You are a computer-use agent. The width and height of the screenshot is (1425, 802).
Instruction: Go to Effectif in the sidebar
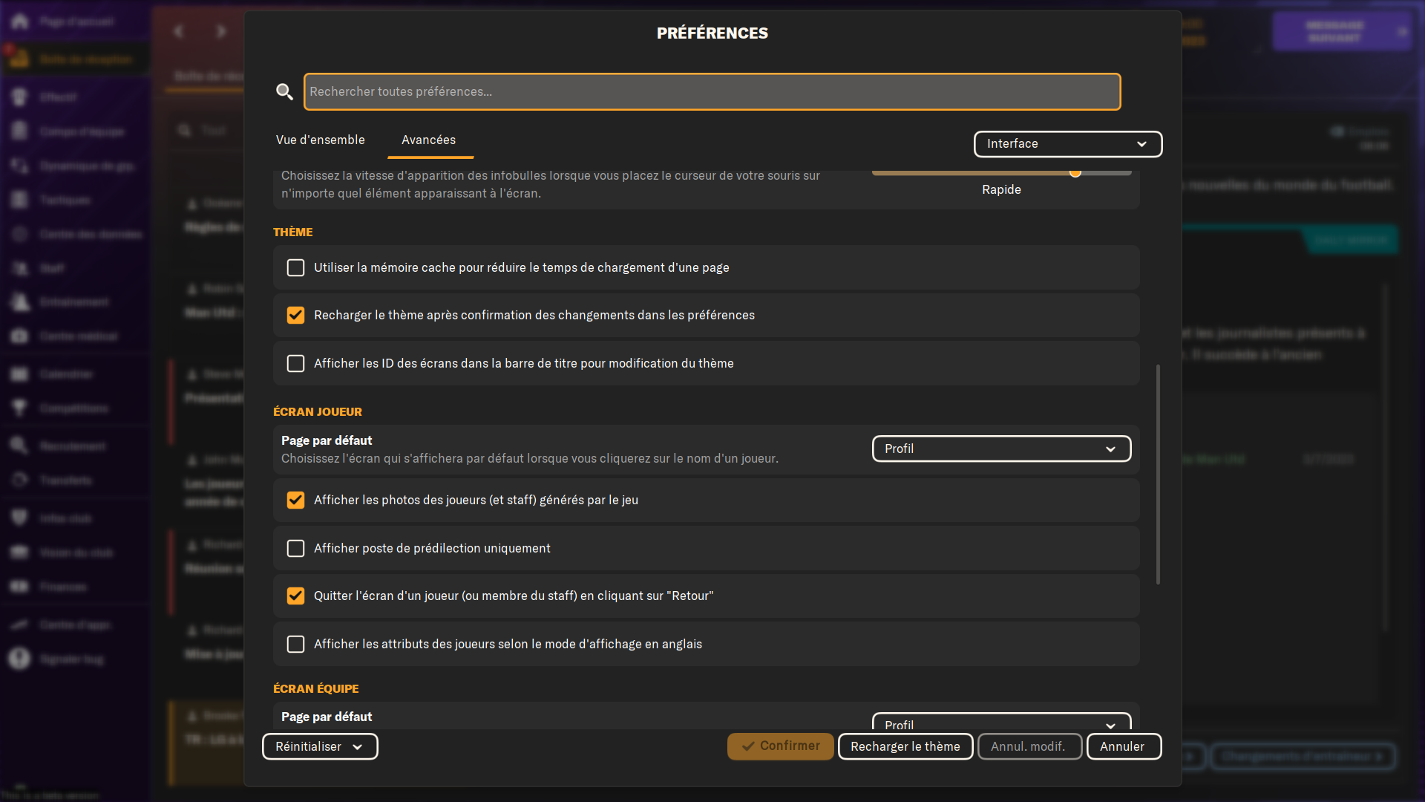click(74, 97)
